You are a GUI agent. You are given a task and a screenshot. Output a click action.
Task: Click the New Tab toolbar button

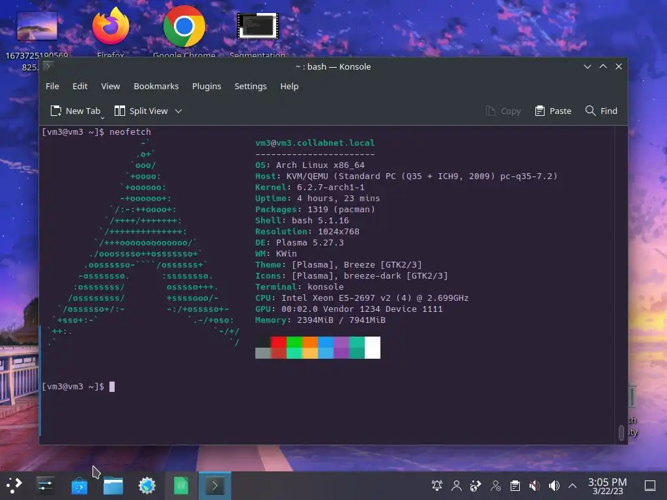tap(76, 111)
